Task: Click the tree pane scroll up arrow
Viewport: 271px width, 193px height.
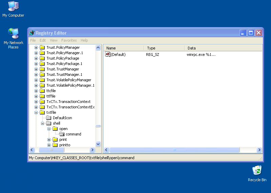Action: (98, 48)
